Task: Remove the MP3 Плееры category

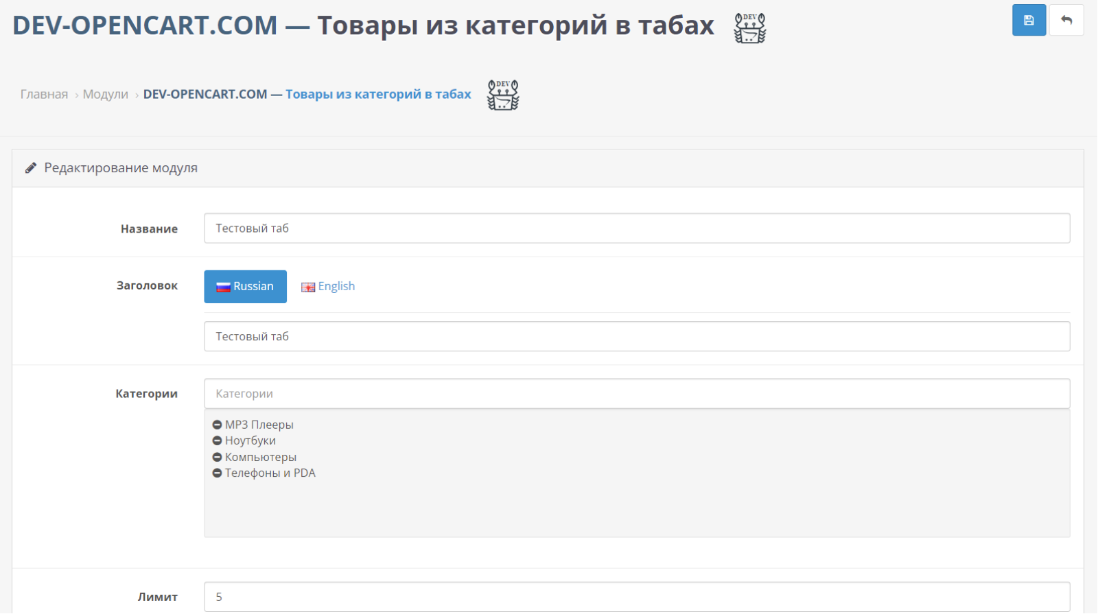Action: coord(217,425)
